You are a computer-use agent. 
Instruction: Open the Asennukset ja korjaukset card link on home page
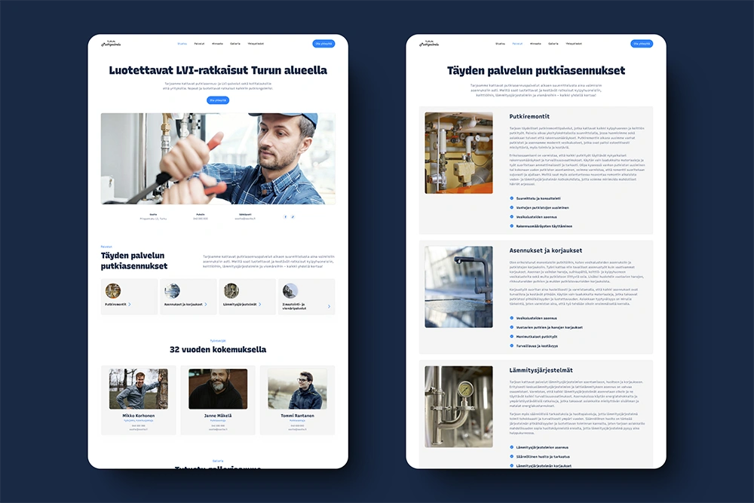[x=188, y=296]
